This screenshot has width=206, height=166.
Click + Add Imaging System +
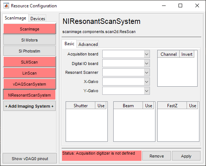[30, 106]
